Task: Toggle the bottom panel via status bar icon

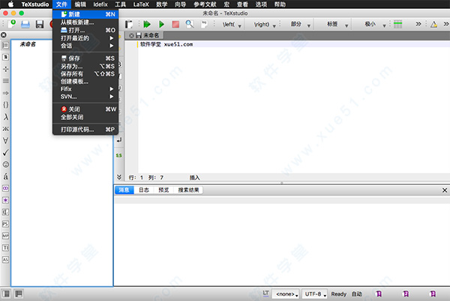Action: [x=19, y=294]
